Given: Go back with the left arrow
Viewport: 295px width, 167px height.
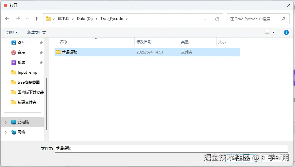Looking at the screenshot, I should pyautogui.click(x=7, y=19).
